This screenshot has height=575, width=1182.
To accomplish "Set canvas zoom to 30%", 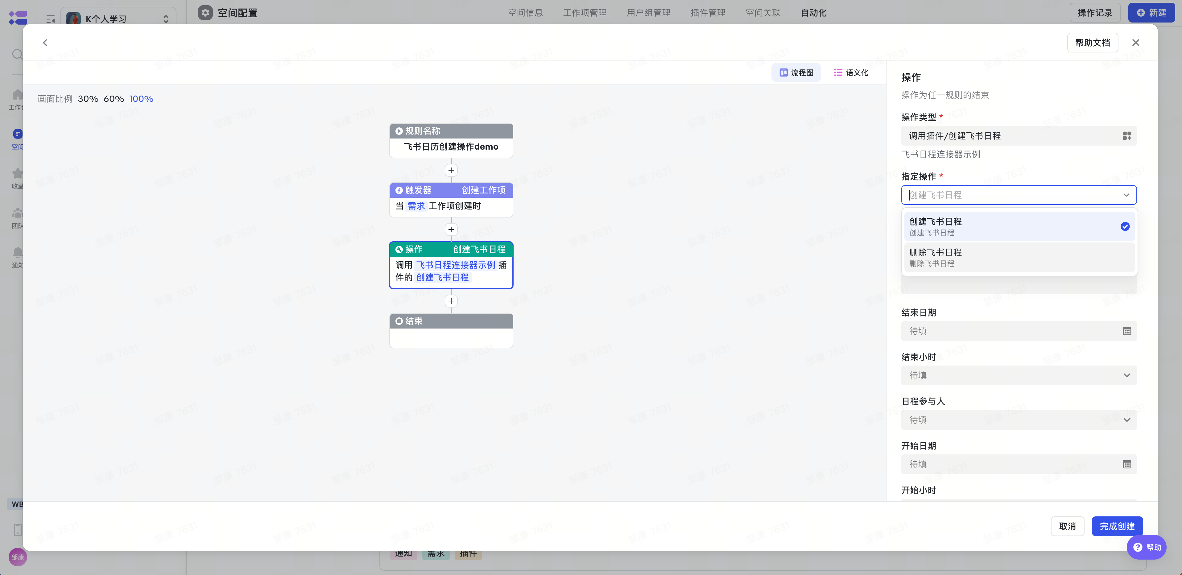I will pyautogui.click(x=88, y=99).
